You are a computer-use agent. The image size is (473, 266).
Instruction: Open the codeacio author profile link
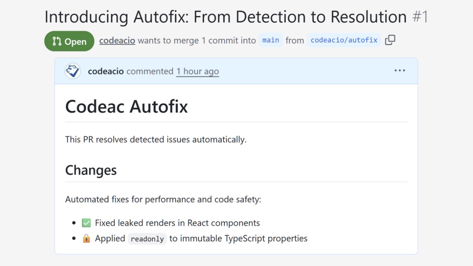(x=117, y=41)
